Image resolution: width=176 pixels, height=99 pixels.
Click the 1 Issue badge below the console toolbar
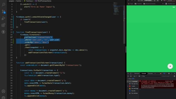(x=131, y=79)
